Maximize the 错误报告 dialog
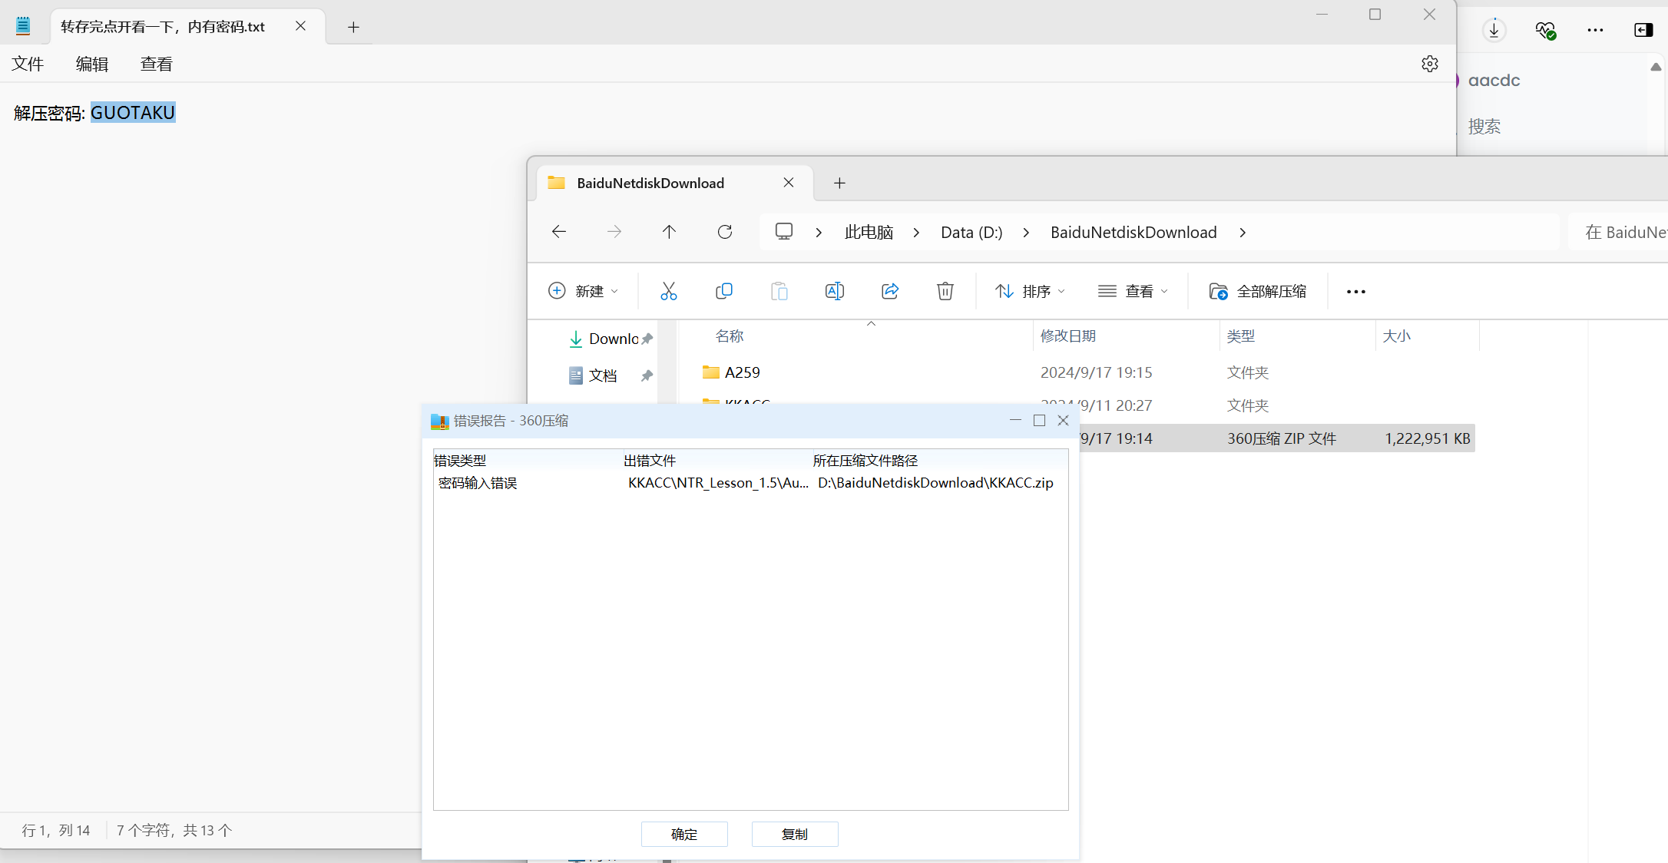Image resolution: width=1668 pixels, height=863 pixels. tap(1039, 420)
